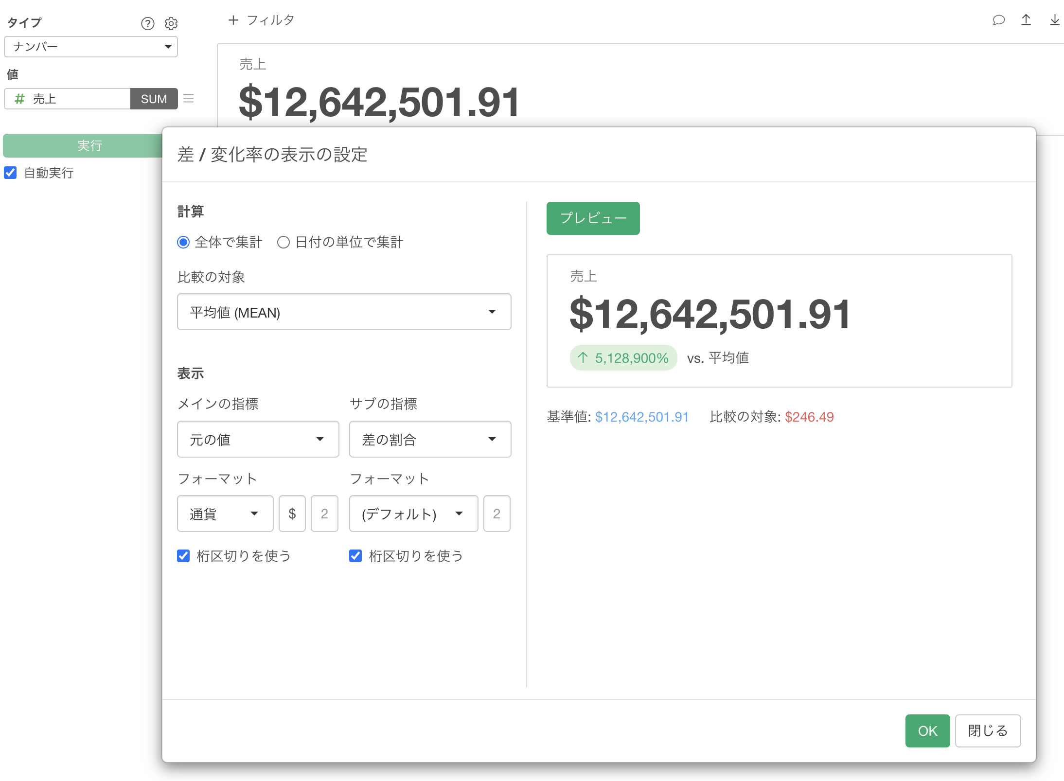Screen dimensions: 1064x781
Task: Click the comment speech bubble icon
Action: click(x=998, y=20)
